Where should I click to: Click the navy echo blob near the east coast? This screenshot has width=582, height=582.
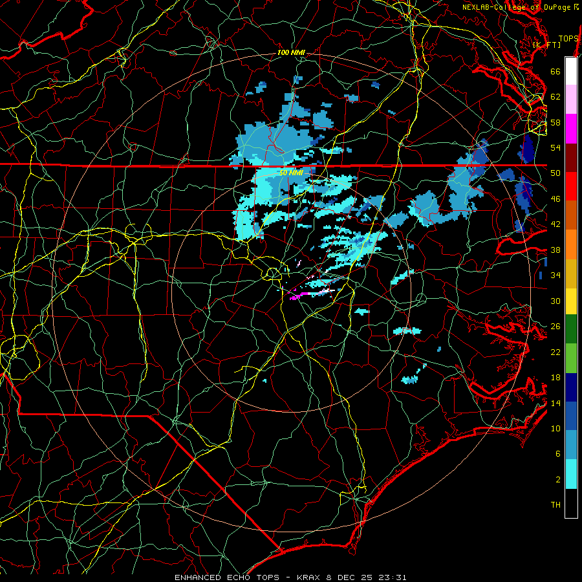click(528, 147)
